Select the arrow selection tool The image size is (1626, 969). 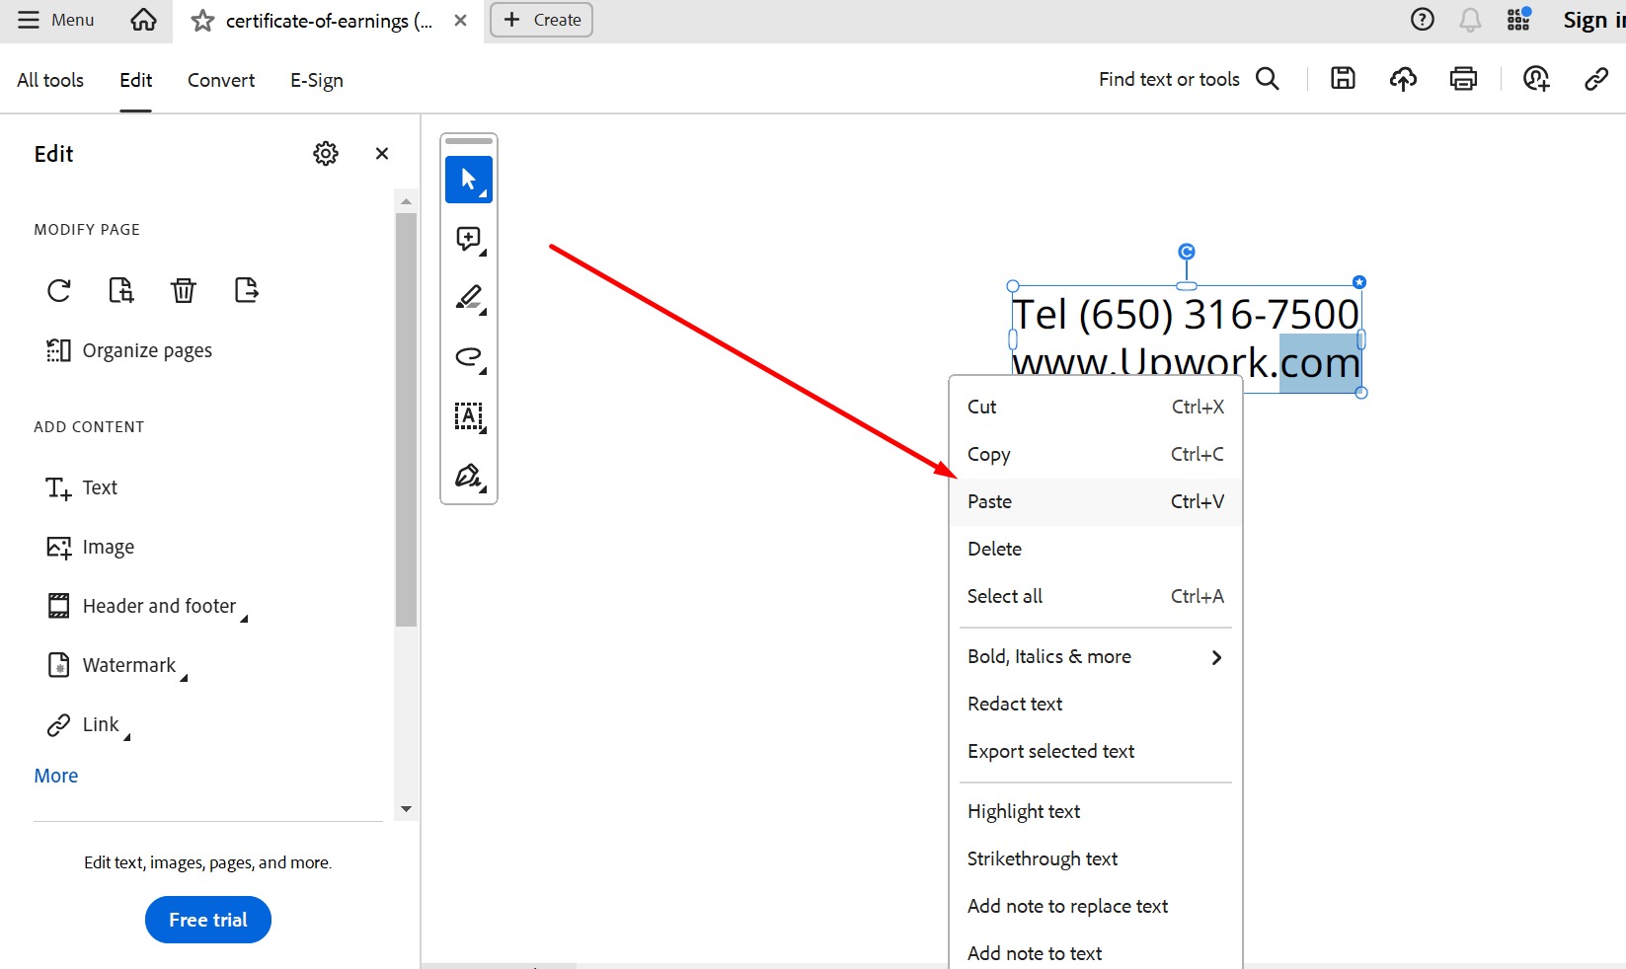coord(469,180)
